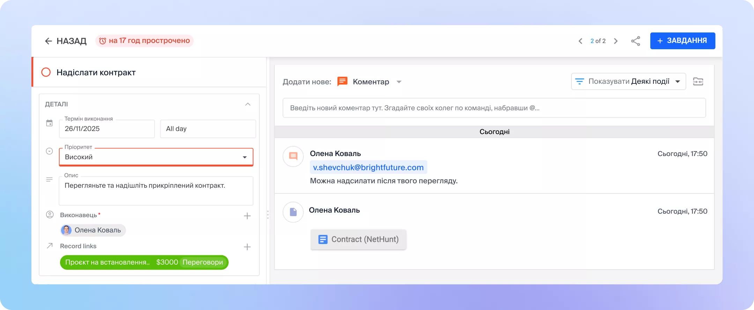Open timeline settings sliders icon
Screen dimensions: 754x310
[x=698, y=81]
